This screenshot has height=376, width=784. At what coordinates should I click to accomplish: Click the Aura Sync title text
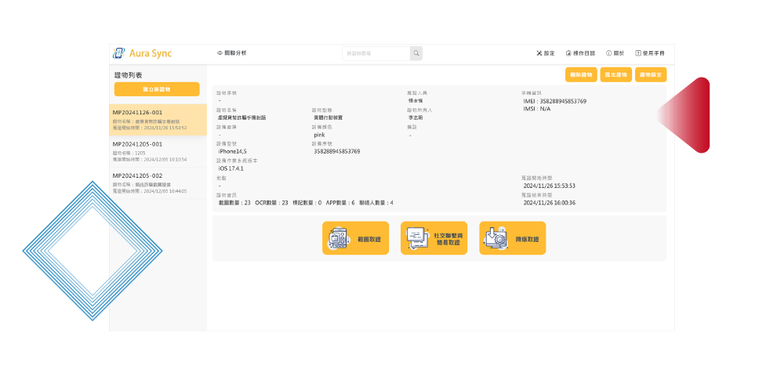pyautogui.click(x=151, y=53)
